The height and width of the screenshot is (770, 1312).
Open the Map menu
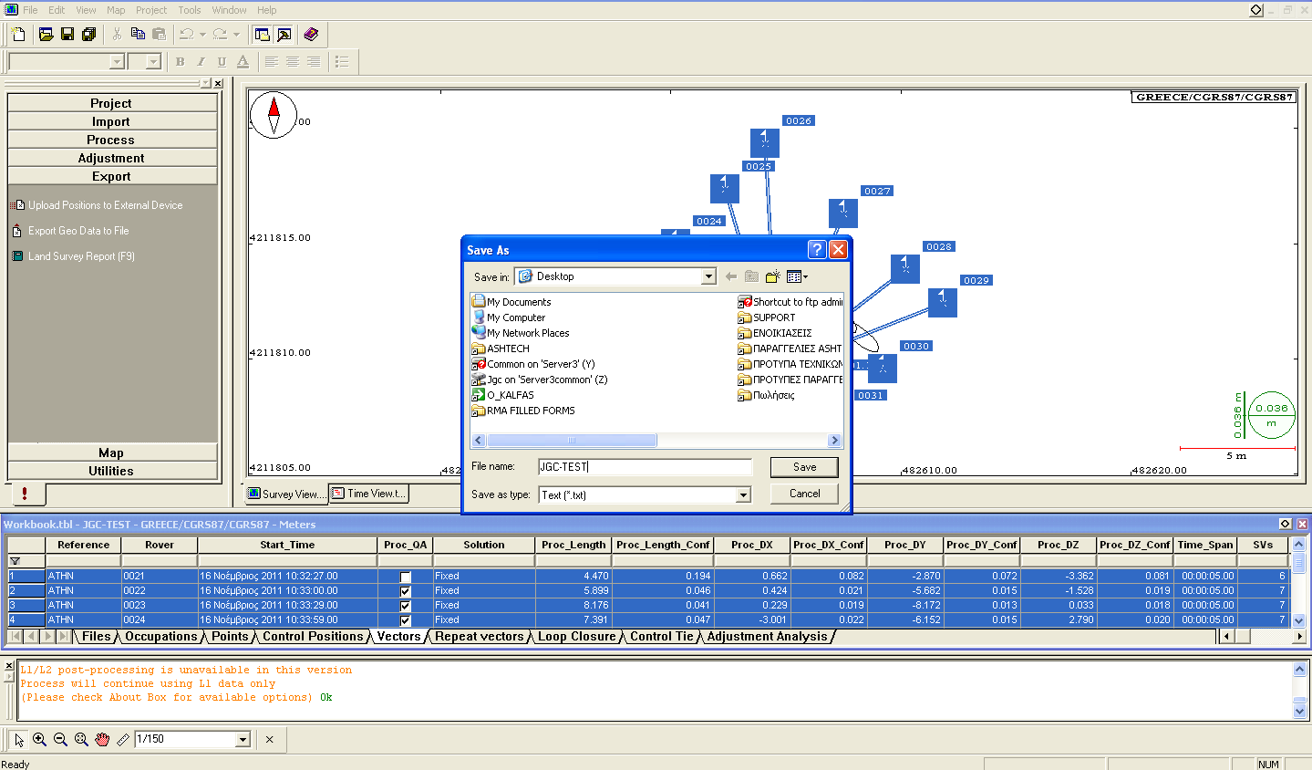point(116,10)
